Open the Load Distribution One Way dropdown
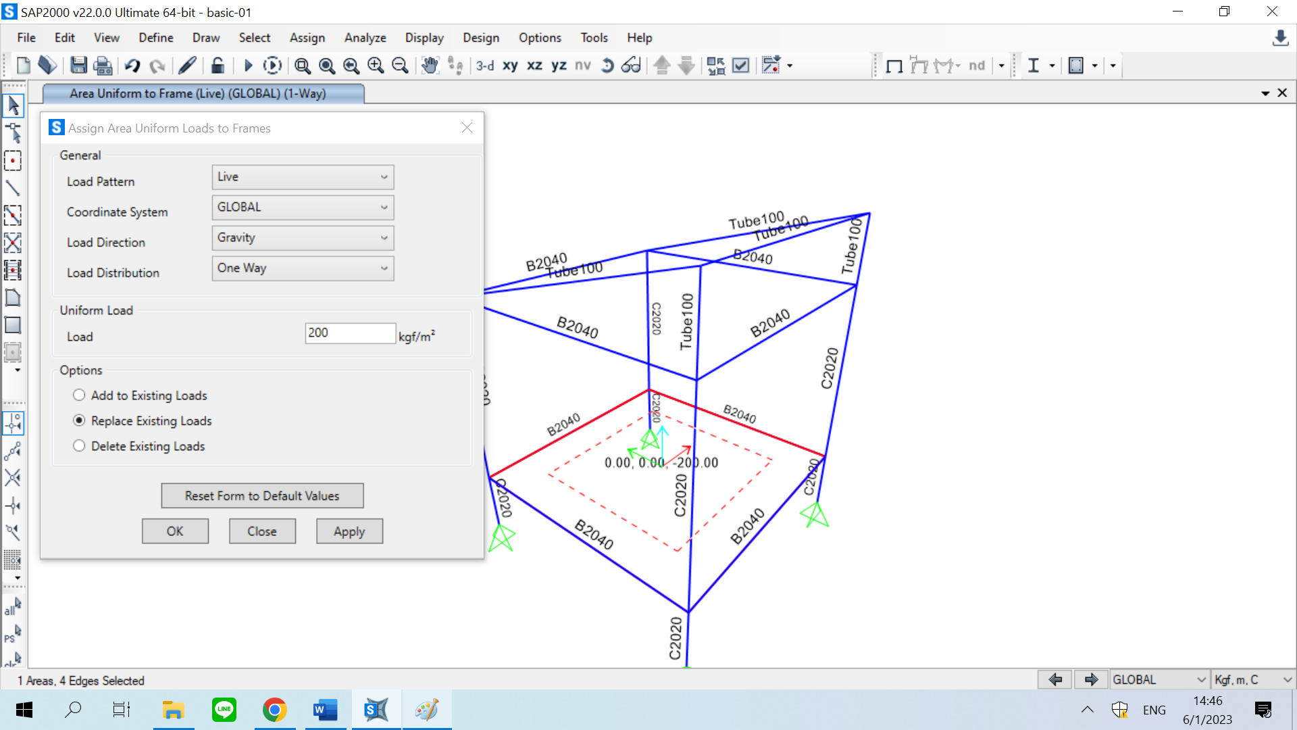Image resolution: width=1297 pixels, height=730 pixels. click(x=303, y=268)
